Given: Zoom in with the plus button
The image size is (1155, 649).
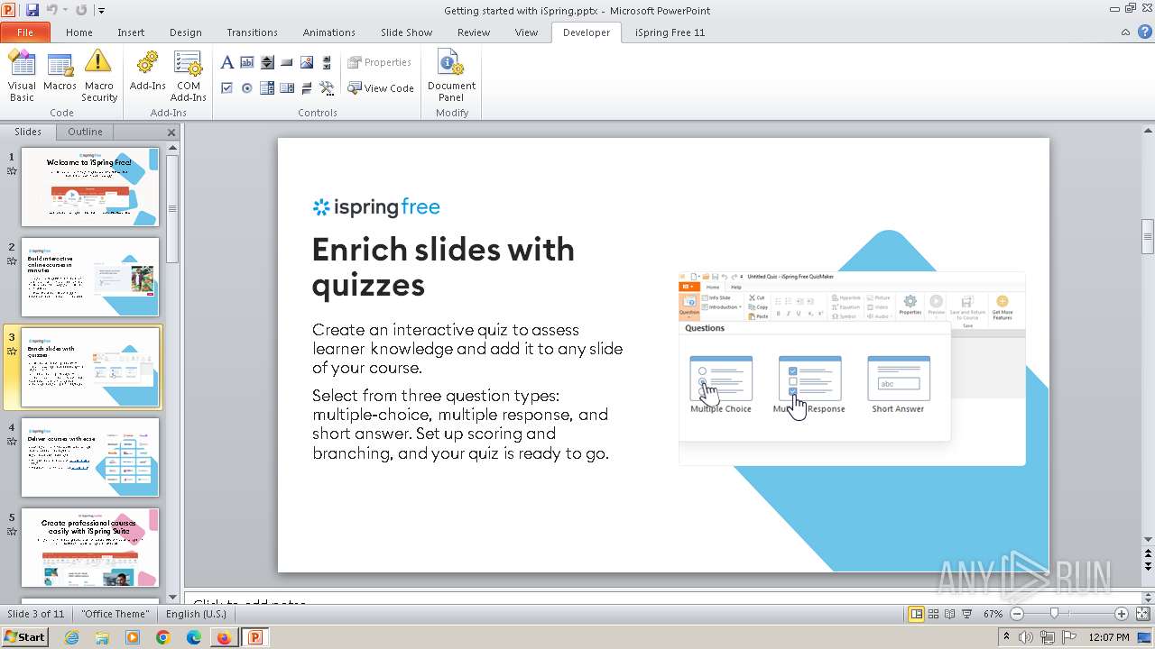Looking at the screenshot, I should click(x=1122, y=614).
